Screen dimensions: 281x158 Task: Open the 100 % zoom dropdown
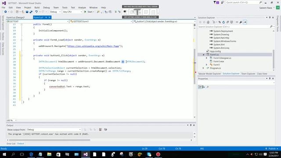point(11,120)
